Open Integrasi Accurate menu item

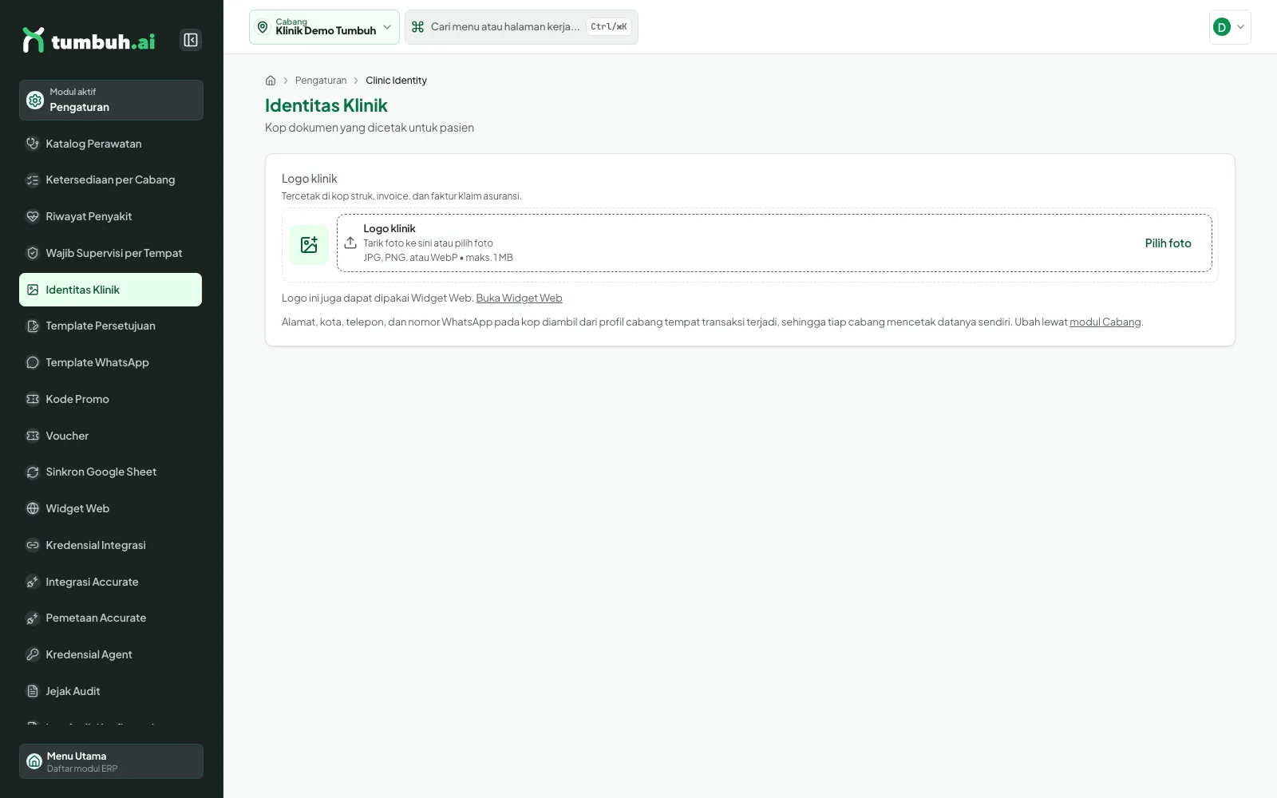pos(111,582)
